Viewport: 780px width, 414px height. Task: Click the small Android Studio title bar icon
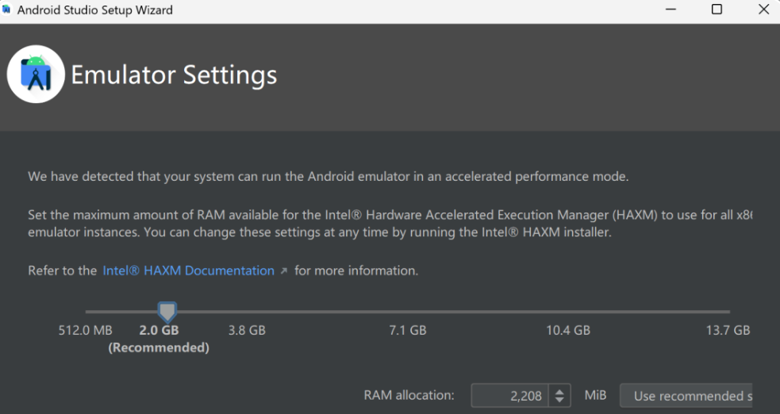7,10
